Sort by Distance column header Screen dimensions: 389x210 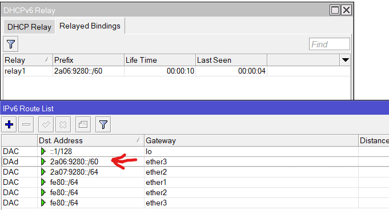point(374,140)
